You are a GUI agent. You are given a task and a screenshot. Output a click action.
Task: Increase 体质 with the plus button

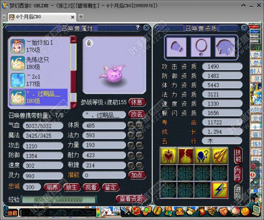tap(131, 125)
